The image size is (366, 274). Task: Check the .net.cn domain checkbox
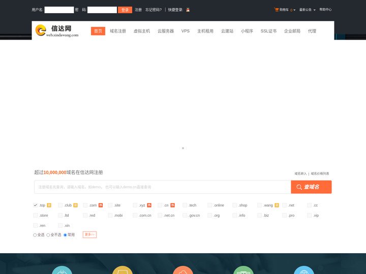[x=160, y=215]
